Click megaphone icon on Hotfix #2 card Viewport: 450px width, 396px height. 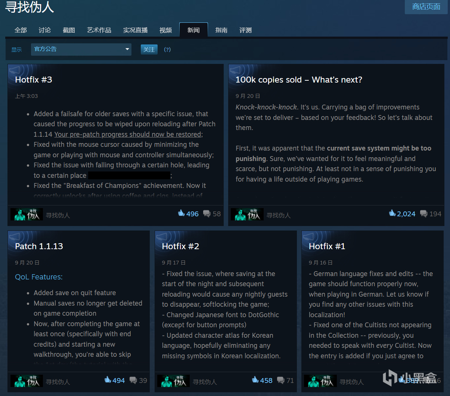tap(162, 236)
